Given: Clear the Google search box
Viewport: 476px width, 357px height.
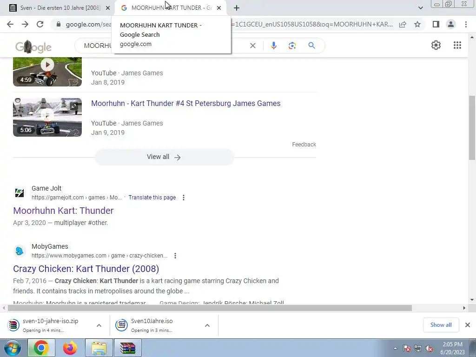Looking at the screenshot, I should tap(252, 46).
